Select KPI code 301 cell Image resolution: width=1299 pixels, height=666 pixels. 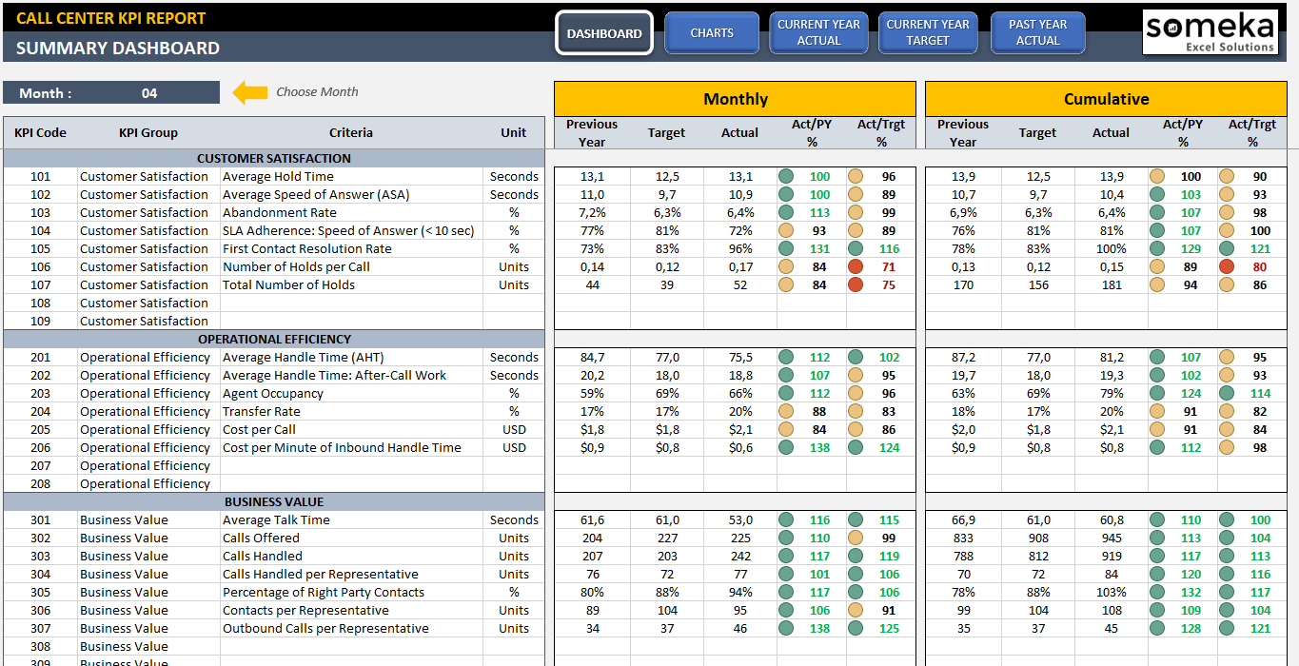[40, 519]
